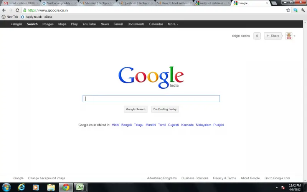307x192 pixels.
Task: Click the Google India logo
Action: coord(151,78)
